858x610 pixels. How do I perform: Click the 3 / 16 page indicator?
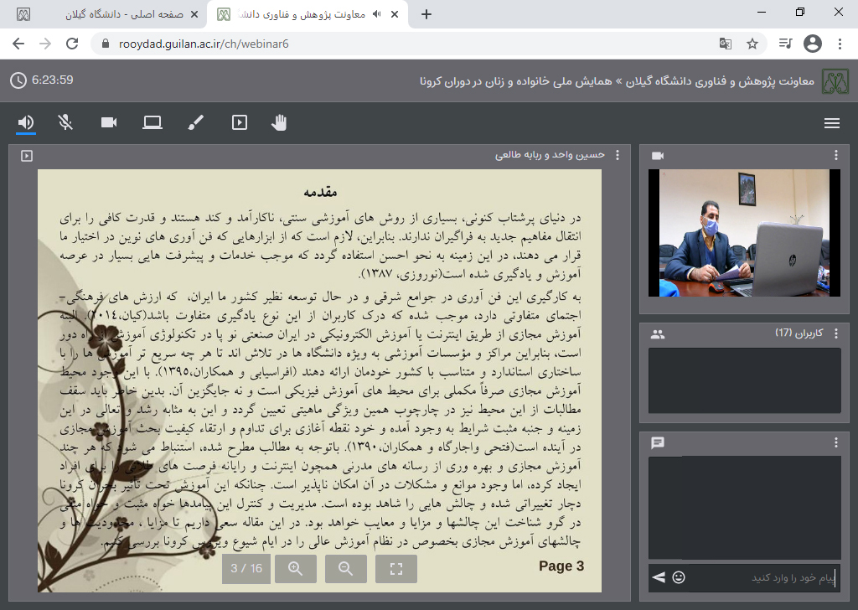point(246,568)
